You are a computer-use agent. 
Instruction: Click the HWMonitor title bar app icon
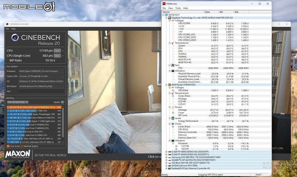[164, 3]
